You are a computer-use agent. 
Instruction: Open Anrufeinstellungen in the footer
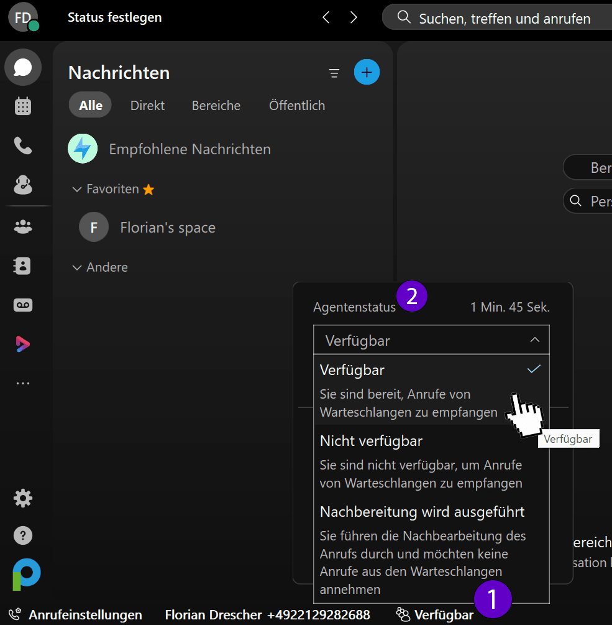tap(86, 614)
